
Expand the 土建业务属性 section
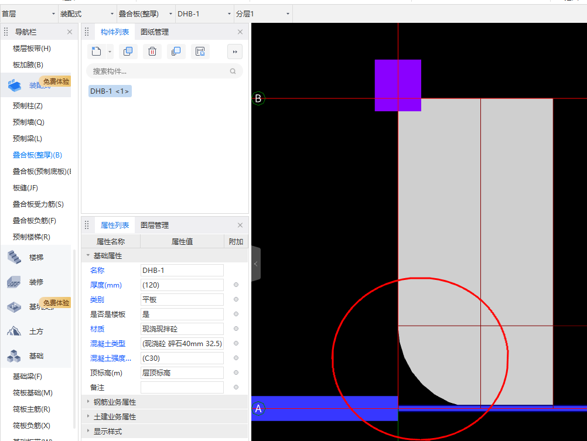coord(88,416)
